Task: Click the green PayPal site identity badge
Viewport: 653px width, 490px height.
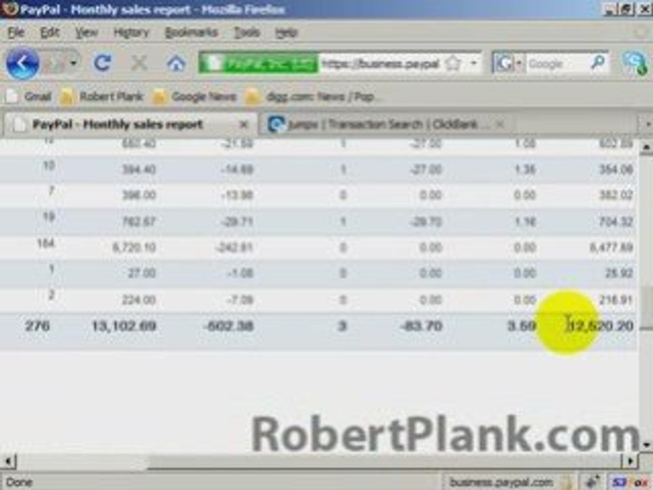Action: pyautogui.click(x=259, y=64)
